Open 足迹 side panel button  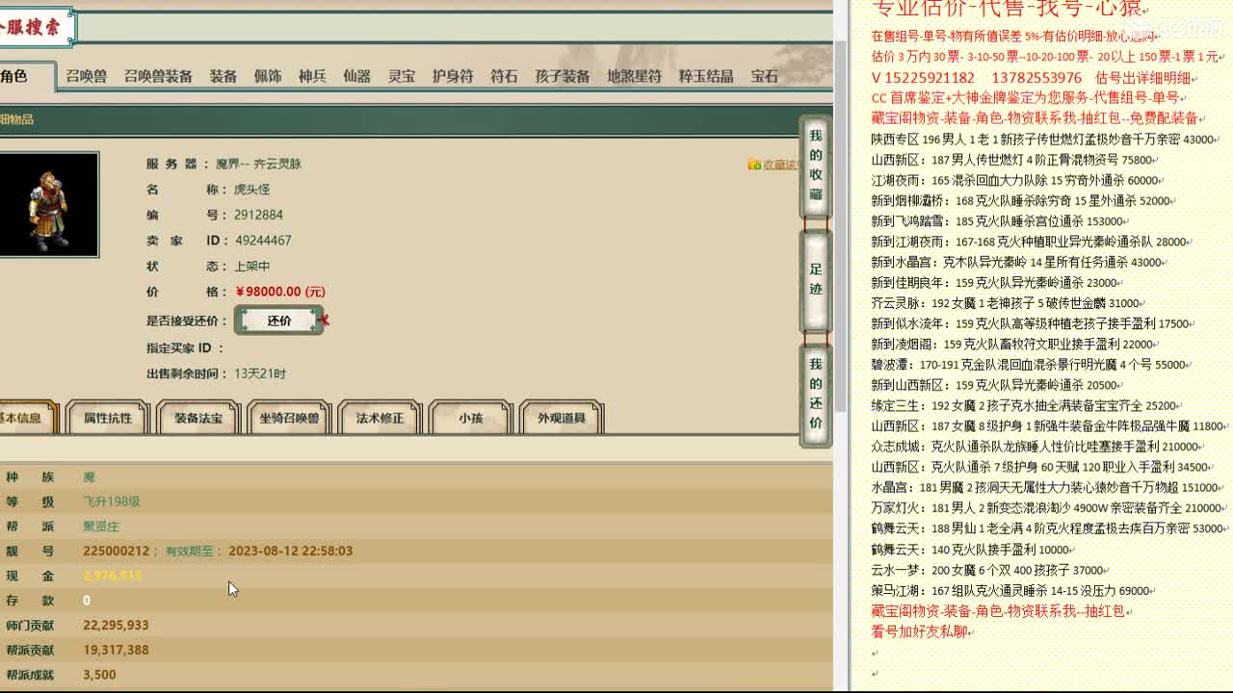coord(816,279)
